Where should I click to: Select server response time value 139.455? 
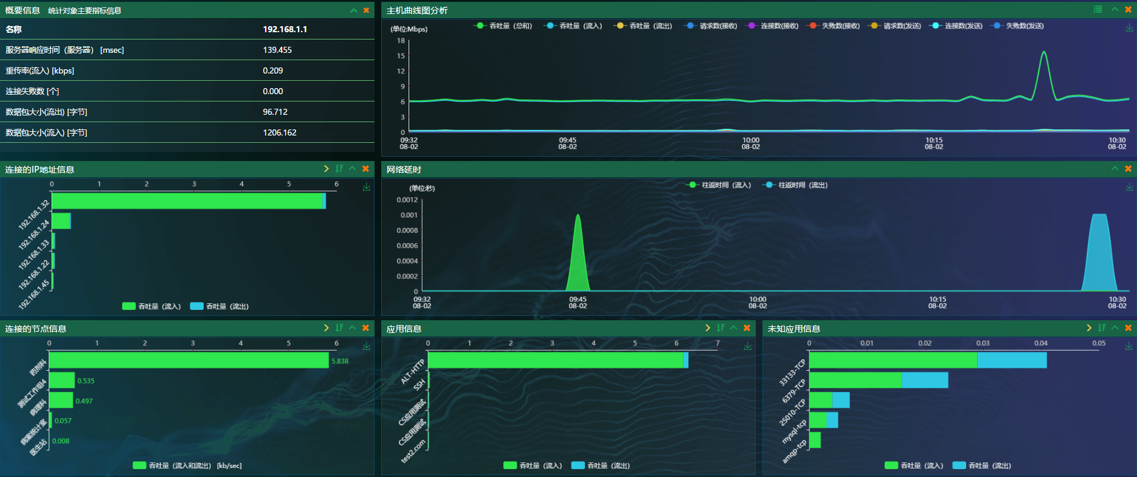point(277,50)
